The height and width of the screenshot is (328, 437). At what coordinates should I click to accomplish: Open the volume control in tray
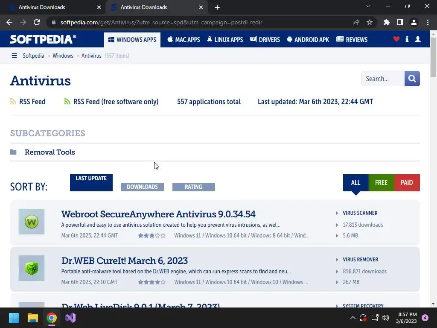click(x=385, y=318)
